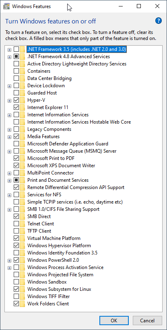Uncheck Virtual Machine Platform checkbox

point(16,238)
